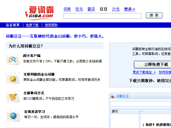Focus the 词霸豆豆 preview search box
The height and width of the screenshot is (128, 171).
click(x=141, y=104)
